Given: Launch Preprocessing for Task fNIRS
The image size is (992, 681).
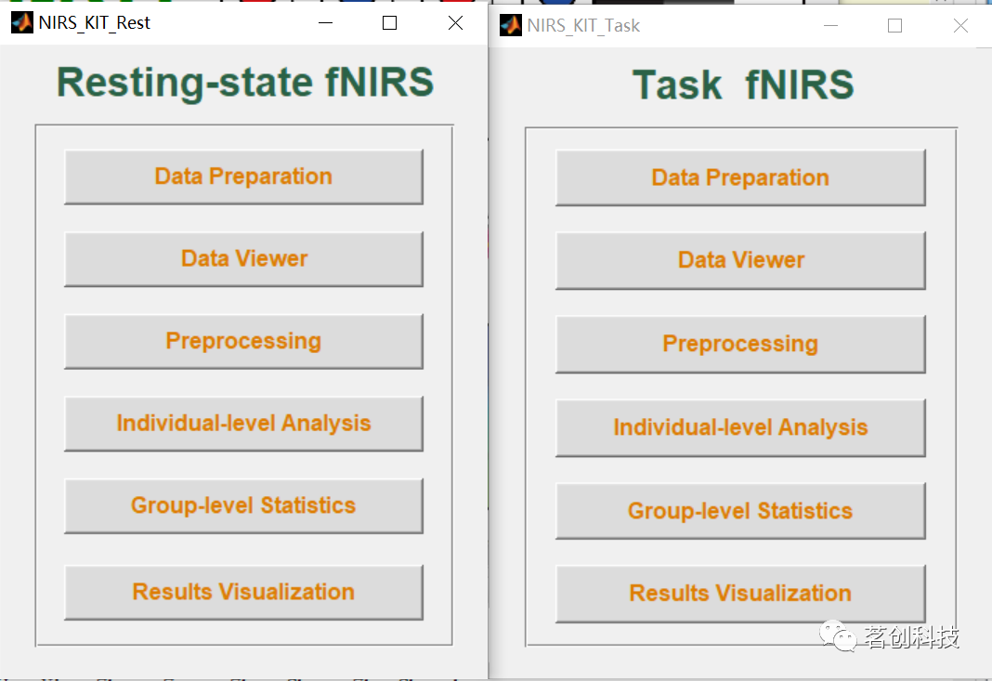Looking at the screenshot, I should 739,343.
